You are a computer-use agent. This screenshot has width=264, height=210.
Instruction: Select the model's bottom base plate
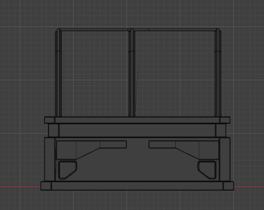tap(137, 186)
